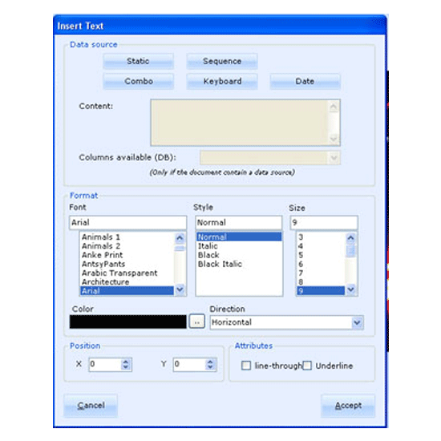Click the Font list scroll up arrow
This screenshot has height=441, width=441.
click(180, 238)
